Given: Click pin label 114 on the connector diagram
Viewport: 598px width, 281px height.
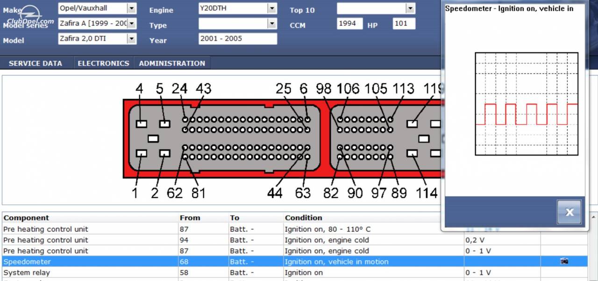Looking at the screenshot, I should click(426, 192).
